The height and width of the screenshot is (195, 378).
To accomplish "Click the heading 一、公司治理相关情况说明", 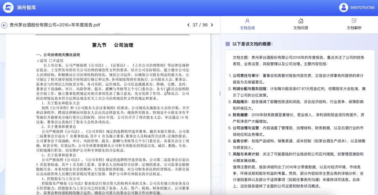I will 58,55.
